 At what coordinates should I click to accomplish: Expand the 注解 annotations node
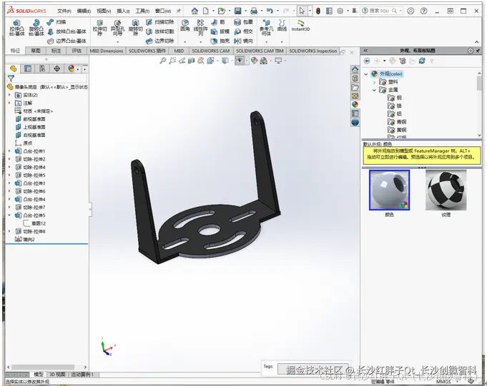click(9, 103)
